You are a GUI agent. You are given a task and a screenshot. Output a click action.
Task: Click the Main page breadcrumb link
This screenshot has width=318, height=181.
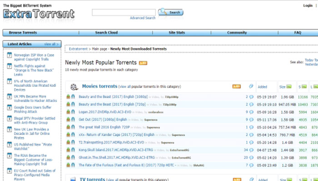[99, 49]
